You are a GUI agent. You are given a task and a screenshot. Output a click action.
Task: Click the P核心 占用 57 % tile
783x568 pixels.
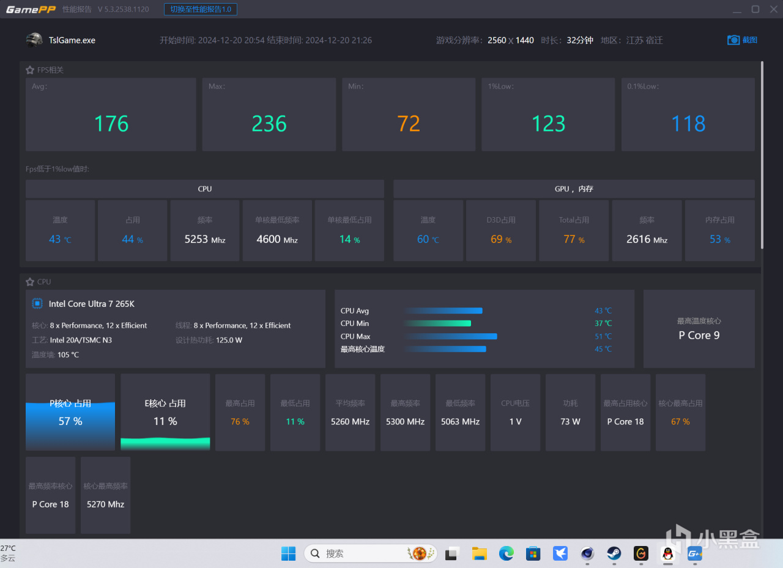[x=70, y=412]
